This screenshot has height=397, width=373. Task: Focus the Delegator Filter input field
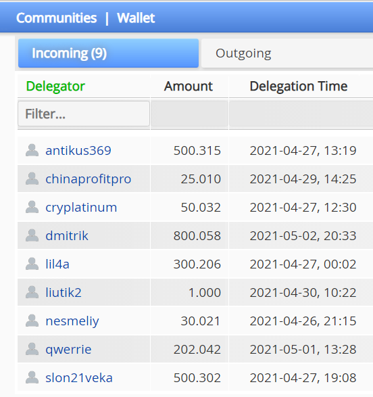click(x=84, y=114)
